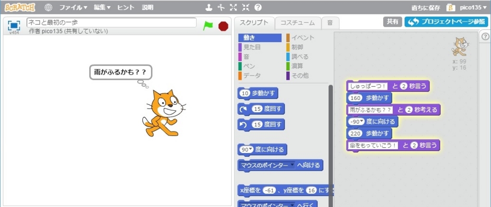This screenshot has height=207, width=491.
Task: Open the ファイル menu
Action: [73, 8]
